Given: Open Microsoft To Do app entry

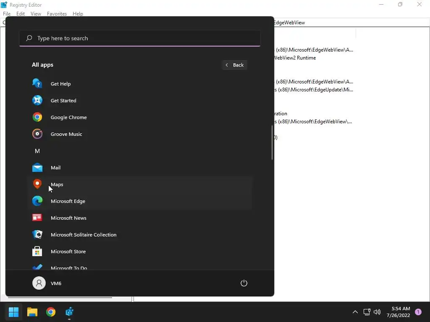Looking at the screenshot, I should 140,267.
